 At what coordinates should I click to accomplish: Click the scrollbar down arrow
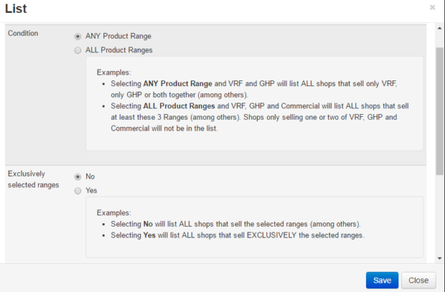point(439,258)
